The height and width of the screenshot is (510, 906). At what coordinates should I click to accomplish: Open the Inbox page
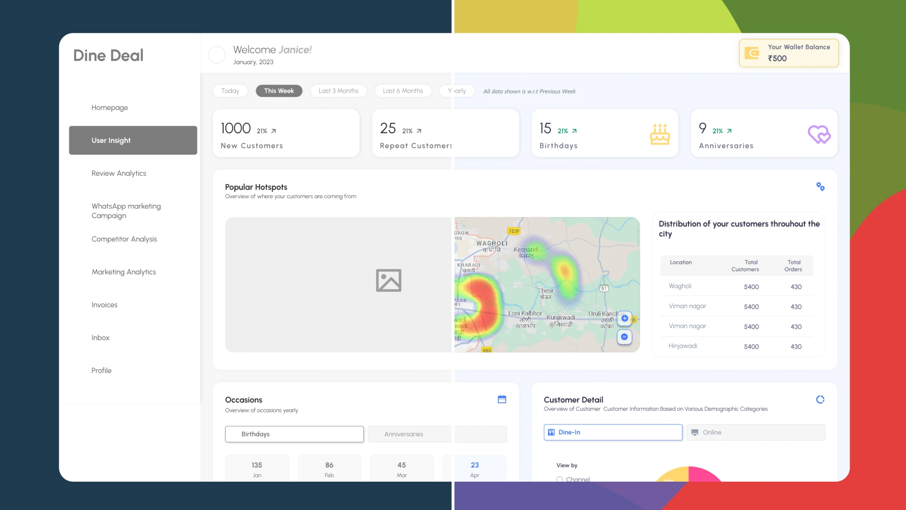coord(100,338)
